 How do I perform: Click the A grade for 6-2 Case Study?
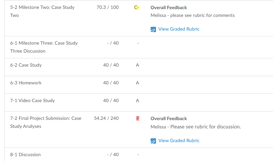pyautogui.click(x=138, y=65)
